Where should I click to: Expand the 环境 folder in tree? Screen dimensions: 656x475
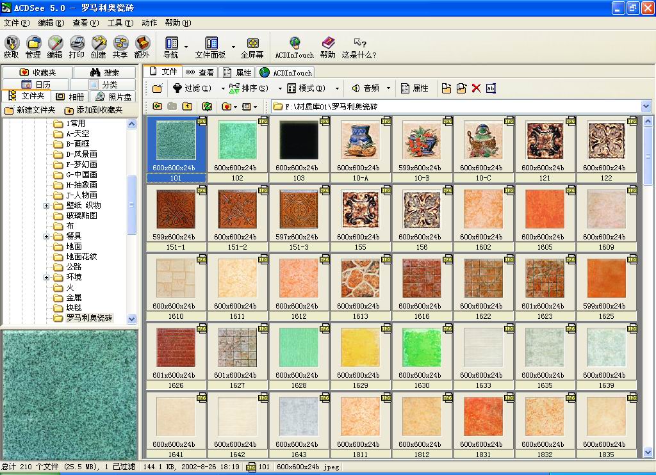coord(47,277)
